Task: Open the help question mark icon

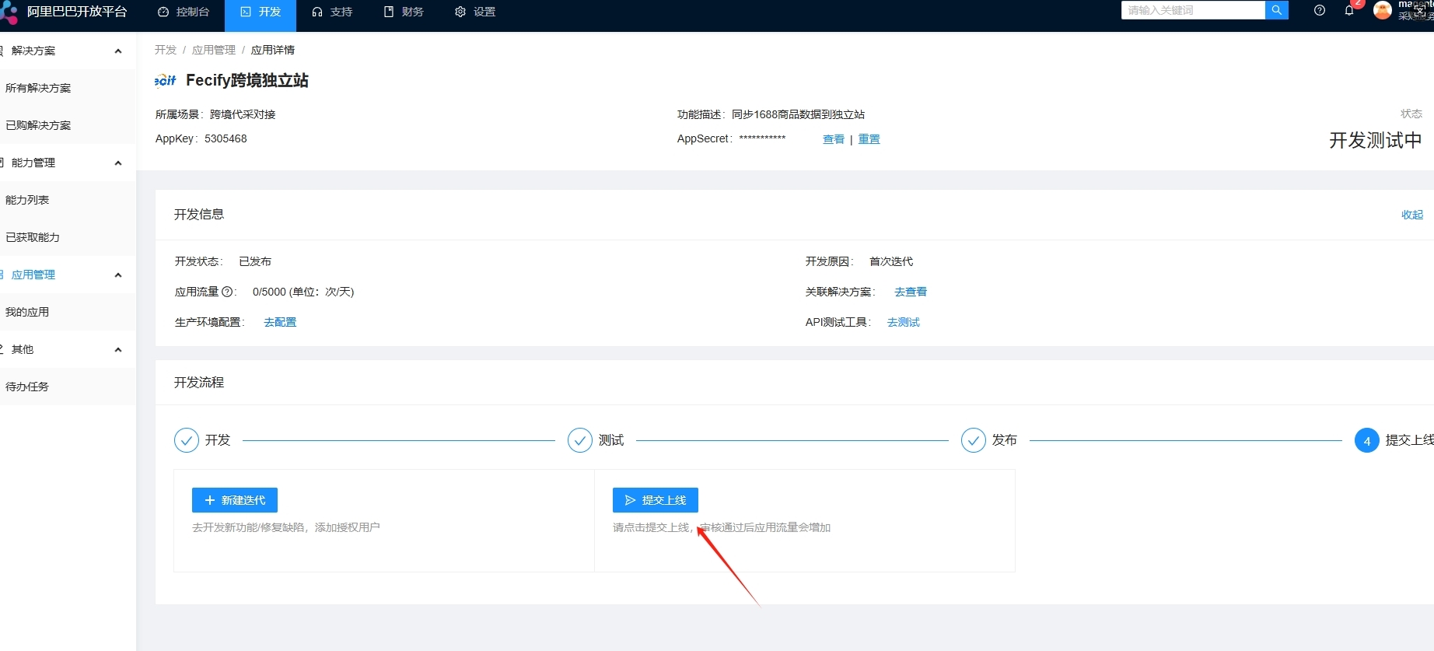Action: point(1319,11)
